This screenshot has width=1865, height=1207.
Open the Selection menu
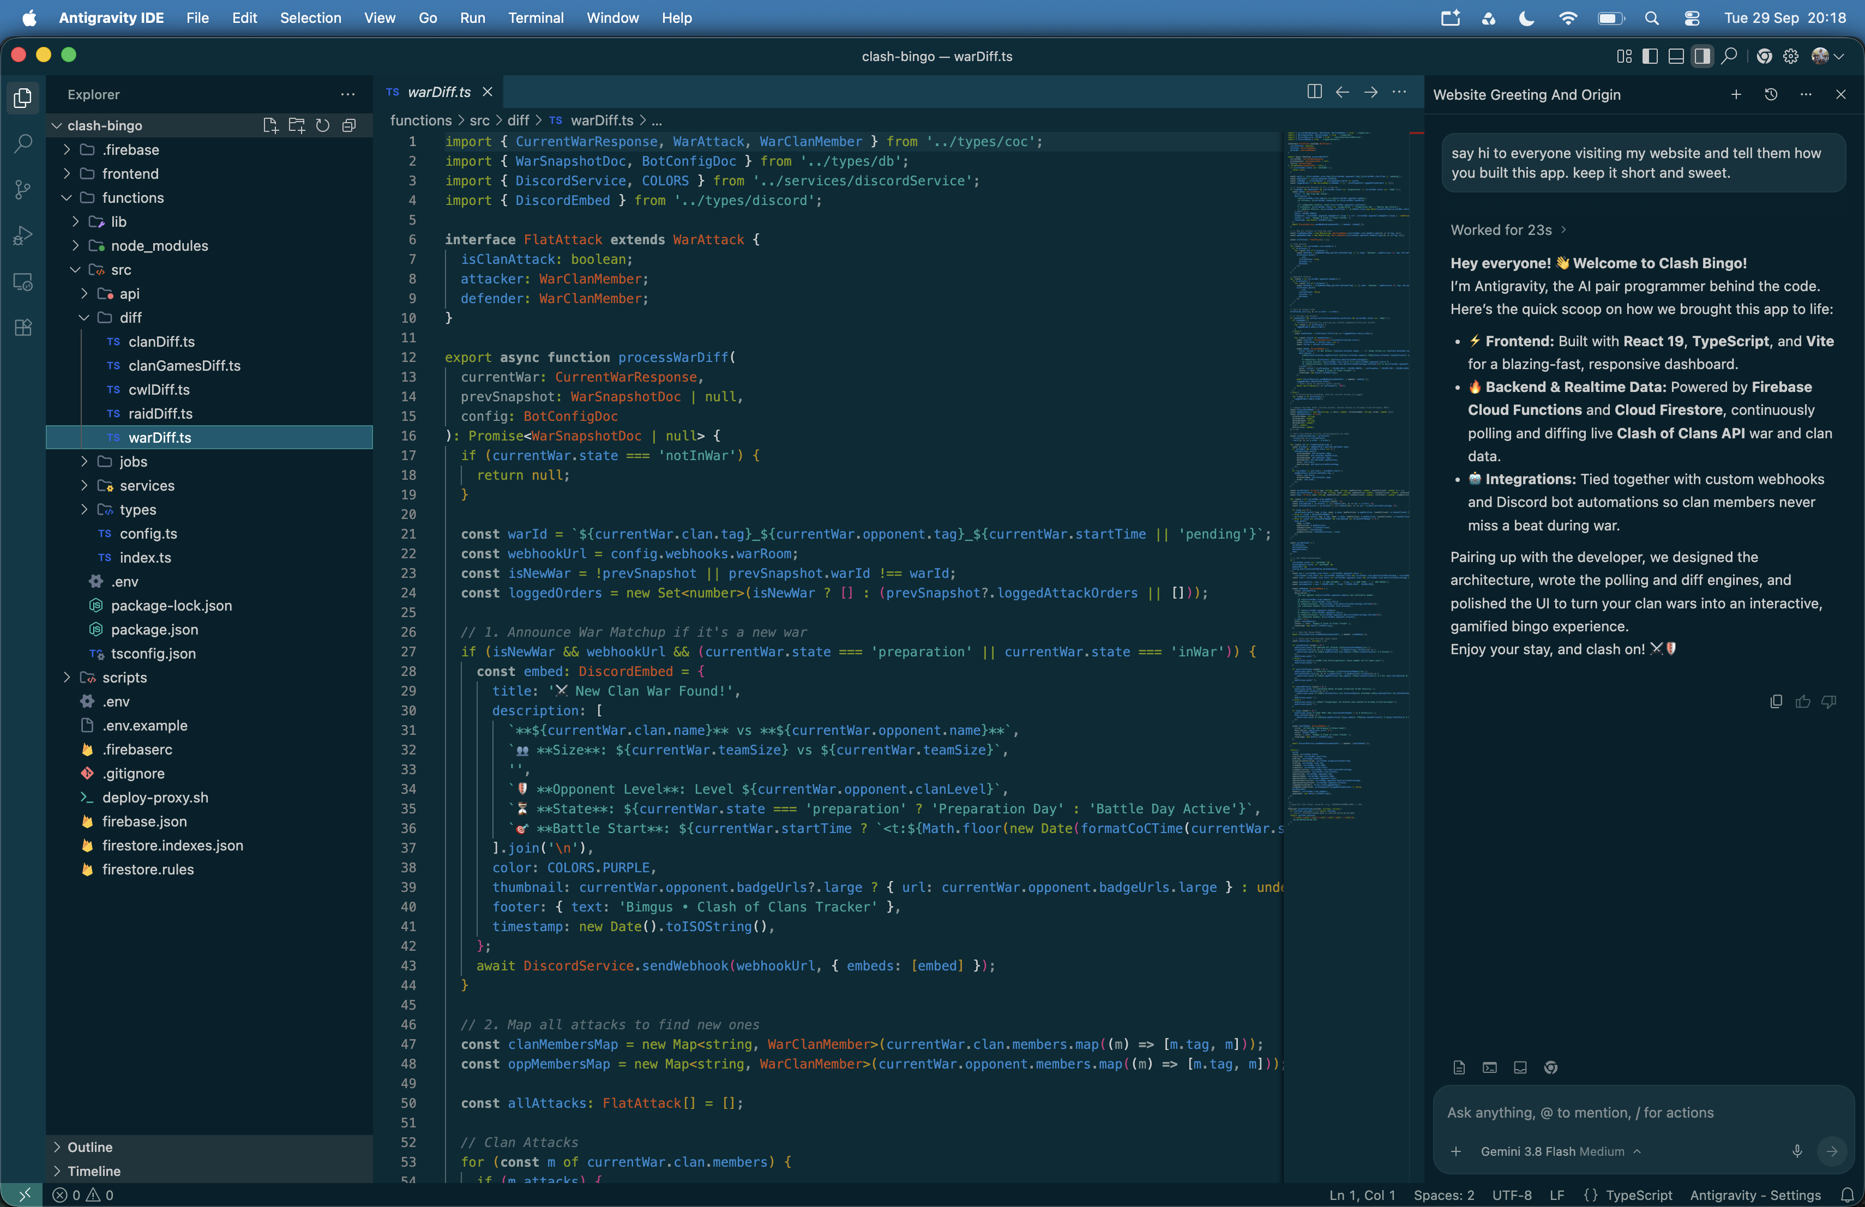(x=310, y=17)
